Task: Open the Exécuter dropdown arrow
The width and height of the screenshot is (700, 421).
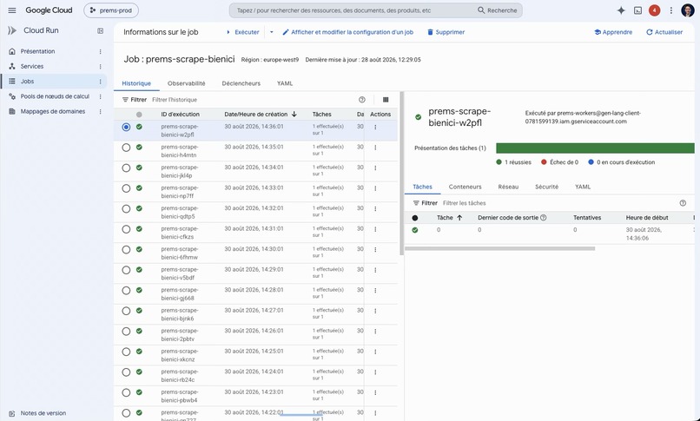Action: pos(272,32)
